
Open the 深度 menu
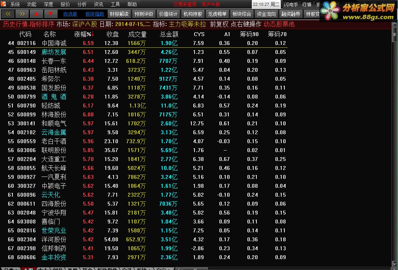48,4
